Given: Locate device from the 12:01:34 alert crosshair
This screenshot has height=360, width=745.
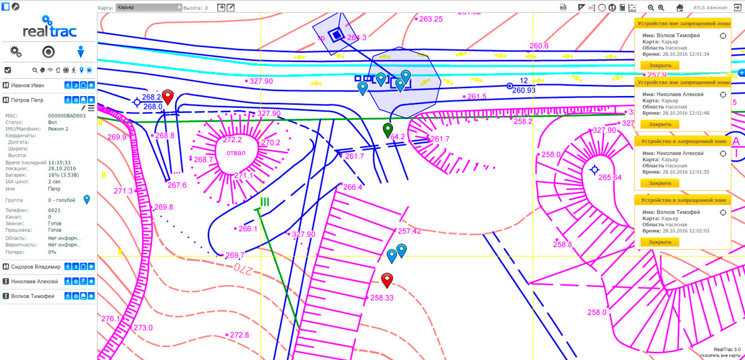Looking at the screenshot, I should coord(723,35).
